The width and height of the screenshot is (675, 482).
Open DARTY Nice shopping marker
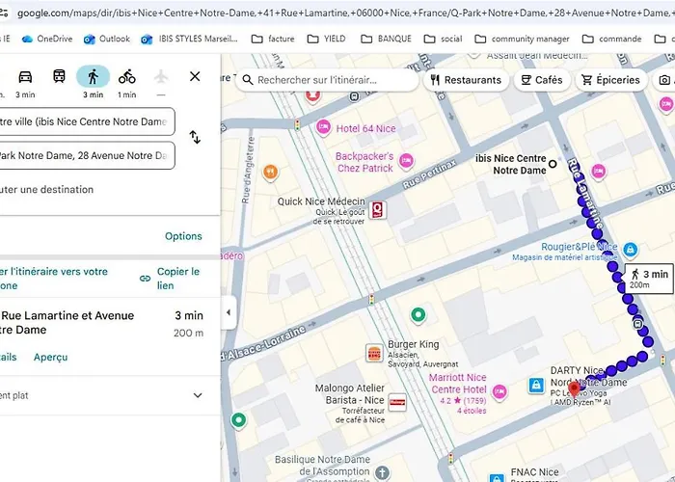point(536,386)
